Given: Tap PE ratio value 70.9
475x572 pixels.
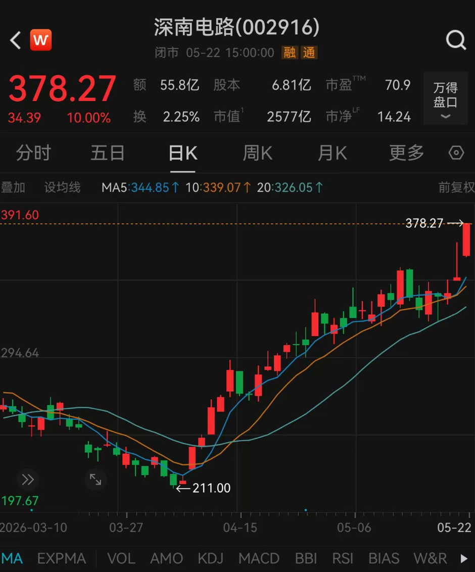Looking at the screenshot, I should tap(398, 85).
